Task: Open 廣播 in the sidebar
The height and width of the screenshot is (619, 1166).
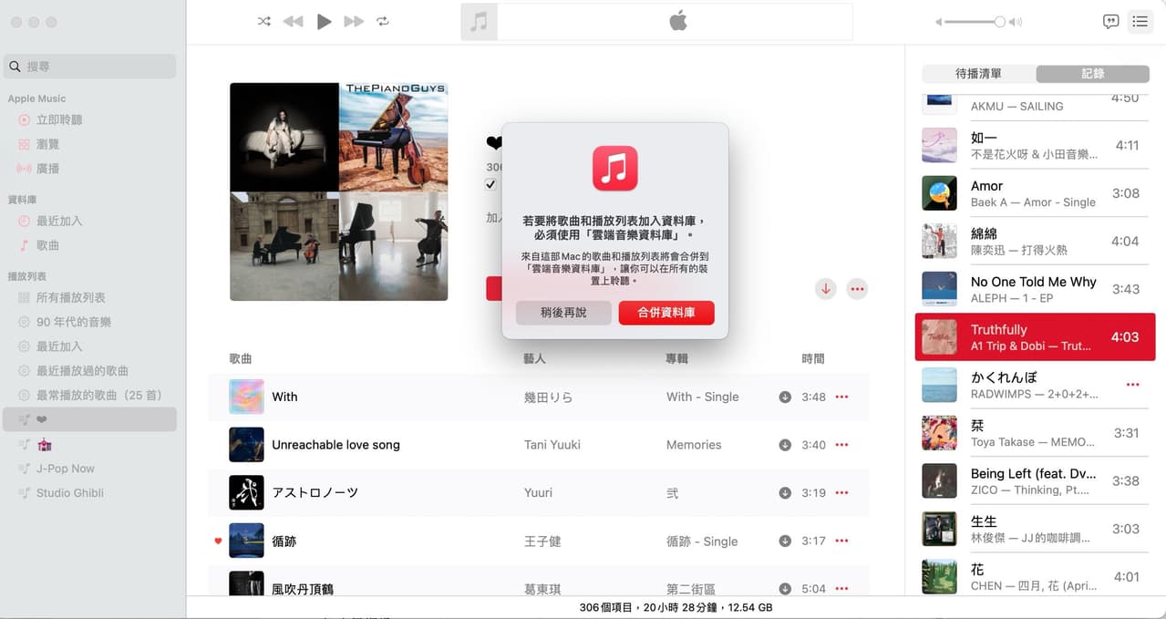Action: coord(47,169)
